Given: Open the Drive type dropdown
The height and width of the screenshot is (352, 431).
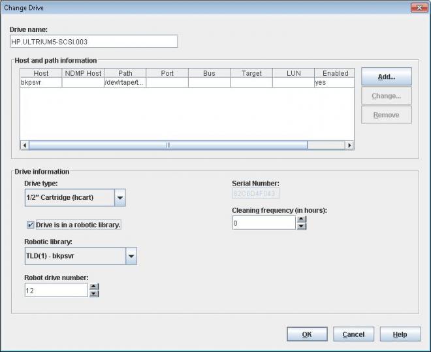Looking at the screenshot, I should (120, 198).
